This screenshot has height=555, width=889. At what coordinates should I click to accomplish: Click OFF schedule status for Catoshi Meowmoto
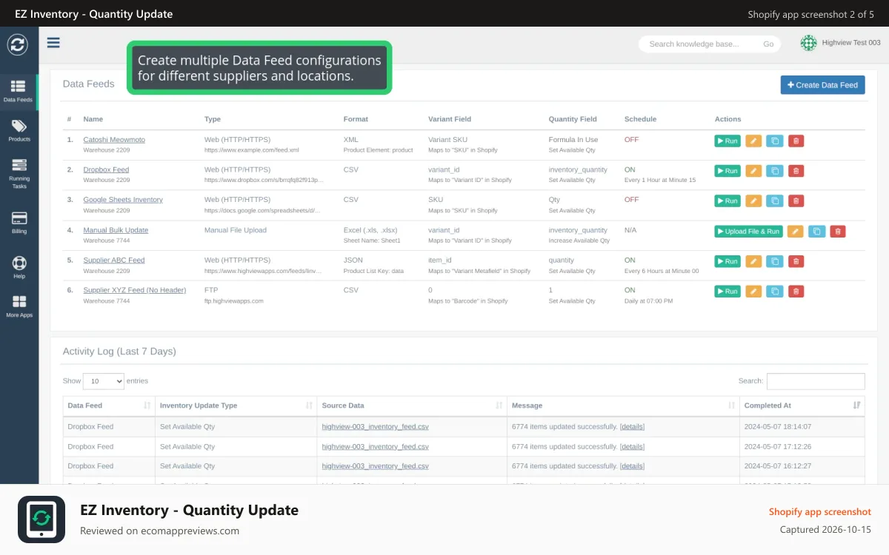[x=631, y=140]
